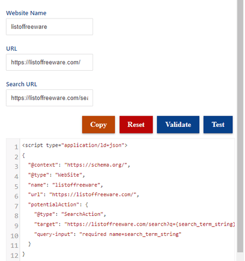Screen dimensions: 245x261
Task: Select the "name": "listoffreeware" code line
Action: click(x=65, y=185)
